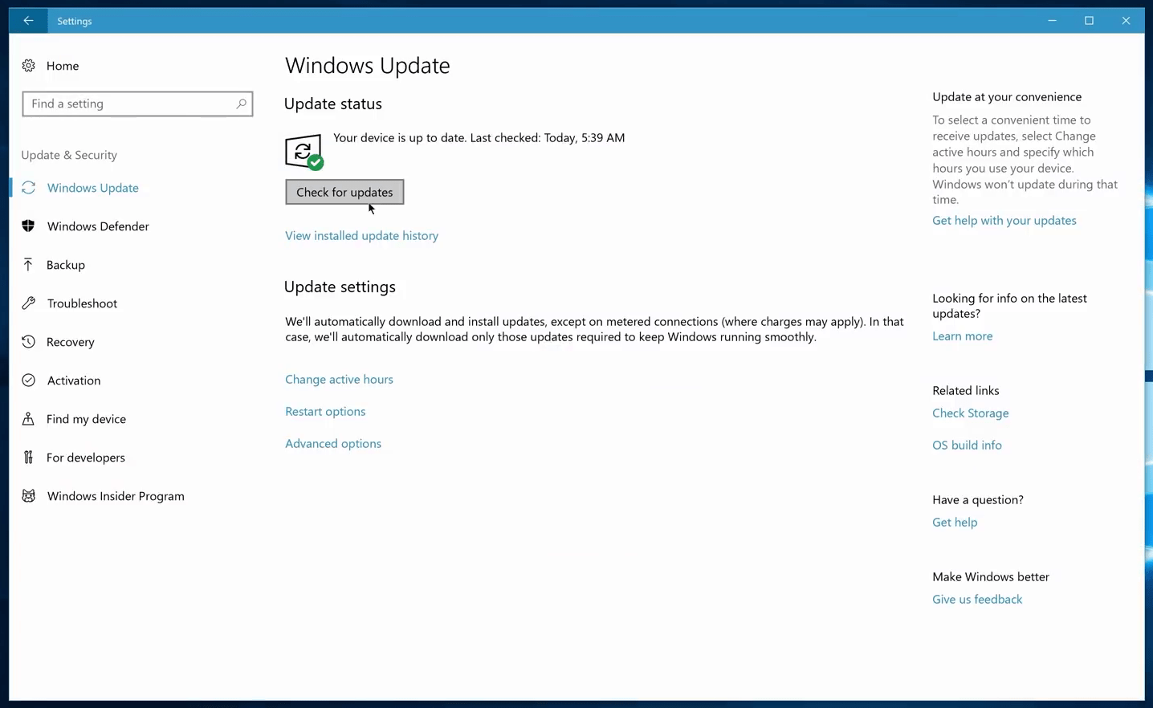
Task: Click 'Make Windows better' heading
Action: [x=990, y=576]
